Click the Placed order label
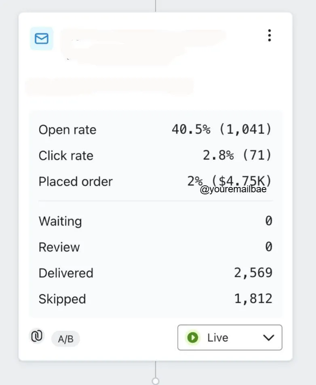Screen dimensions: 316x385 pyautogui.click(x=76, y=182)
